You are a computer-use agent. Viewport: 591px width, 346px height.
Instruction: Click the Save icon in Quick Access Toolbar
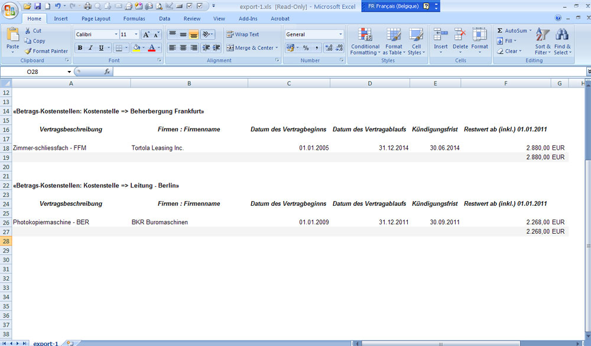tap(37, 6)
